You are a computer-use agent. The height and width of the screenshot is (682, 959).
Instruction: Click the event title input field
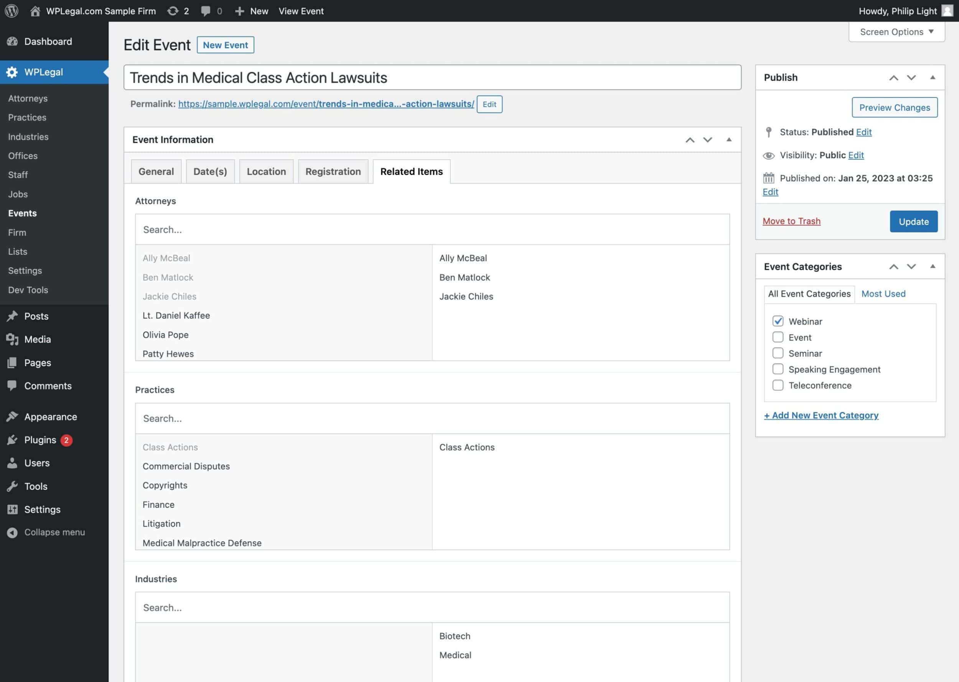coord(432,77)
